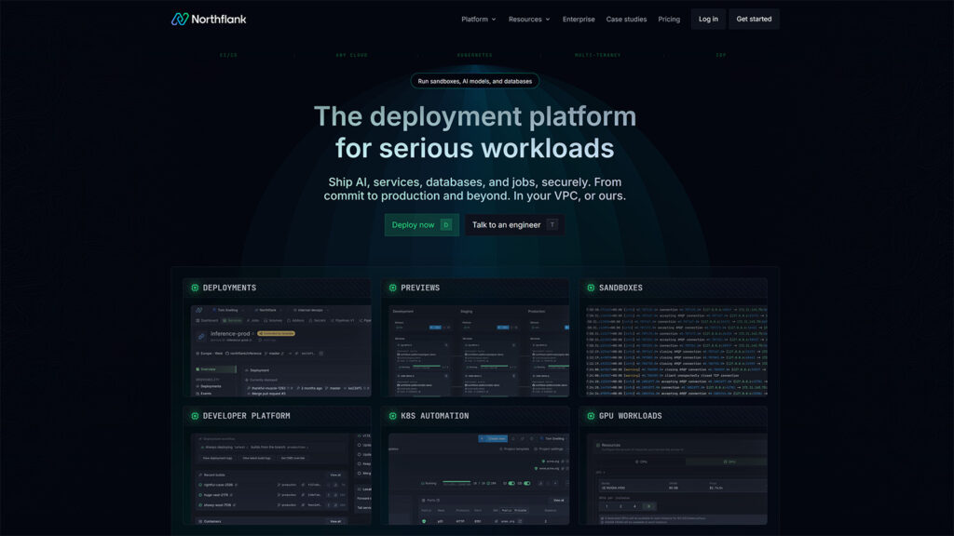This screenshot has width=954, height=536.
Task: Click Talk to an engineer
Action: (x=514, y=225)
